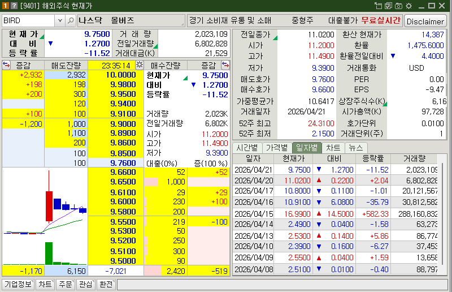Search symbol with the magnifier icon
The height and width of the screenshot is (292, 452).
pyautogui.click(x=70, y=20)
